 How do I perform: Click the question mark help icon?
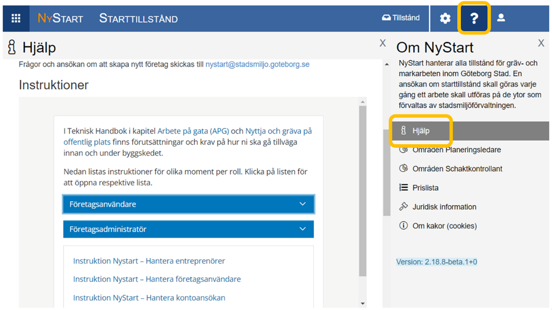pyautogui.click(x=474, y=18)
